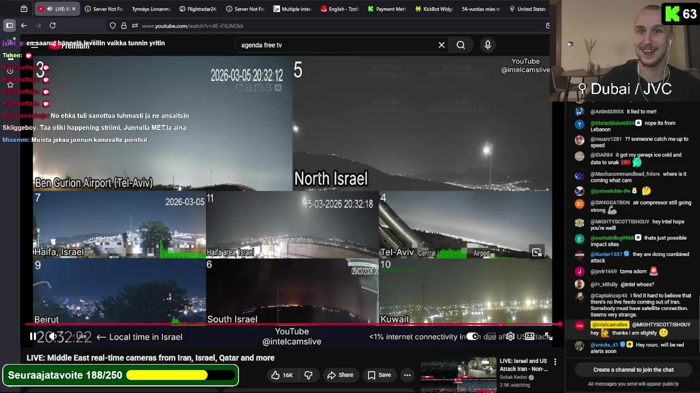Screen dimensions: 700x393
Task: Switch to the English - Tzofa tab
Action: [339, 9]
